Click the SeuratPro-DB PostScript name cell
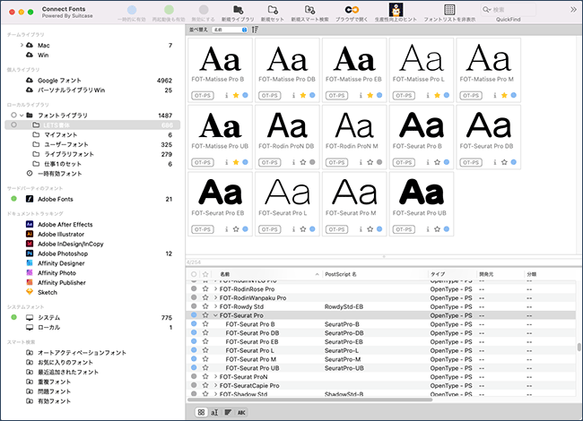Viewport: 583px width, 421px height. [344, 333]
